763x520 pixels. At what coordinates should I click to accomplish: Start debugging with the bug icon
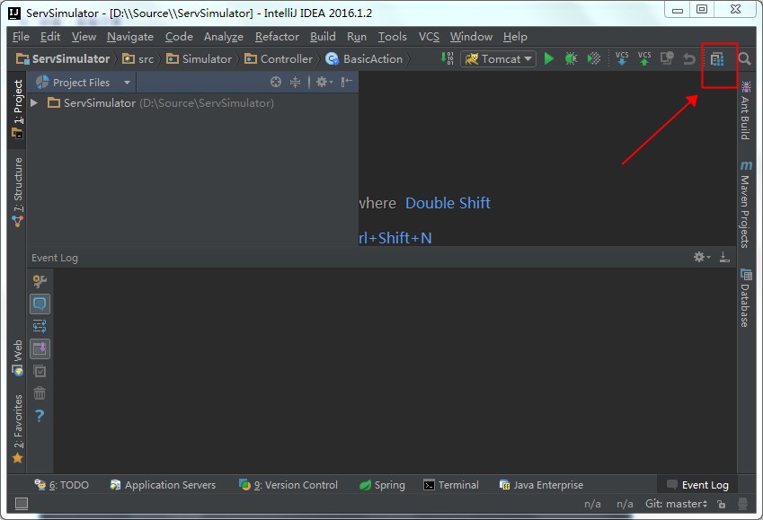pos(572,59)
